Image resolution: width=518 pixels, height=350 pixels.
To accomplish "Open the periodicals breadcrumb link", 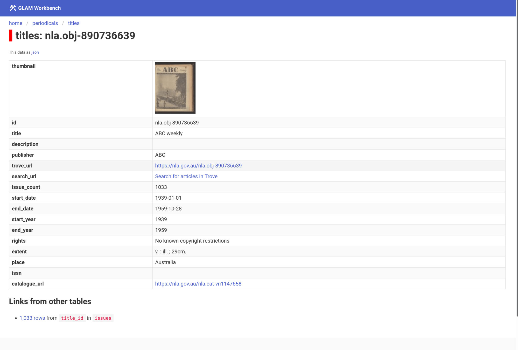I will point(45,23).
